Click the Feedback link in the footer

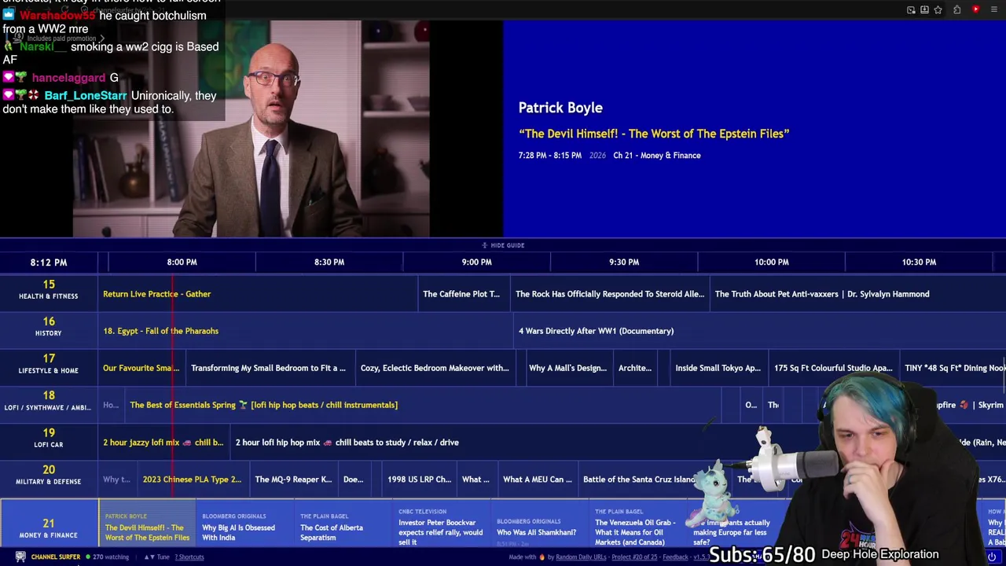coord(675,557)
